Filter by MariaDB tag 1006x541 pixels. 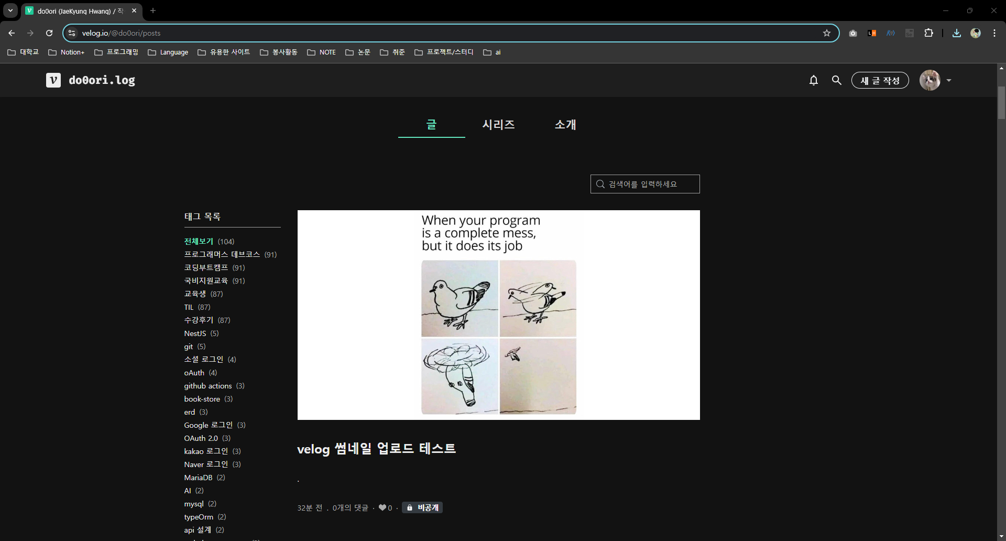(x=198, y=478)
